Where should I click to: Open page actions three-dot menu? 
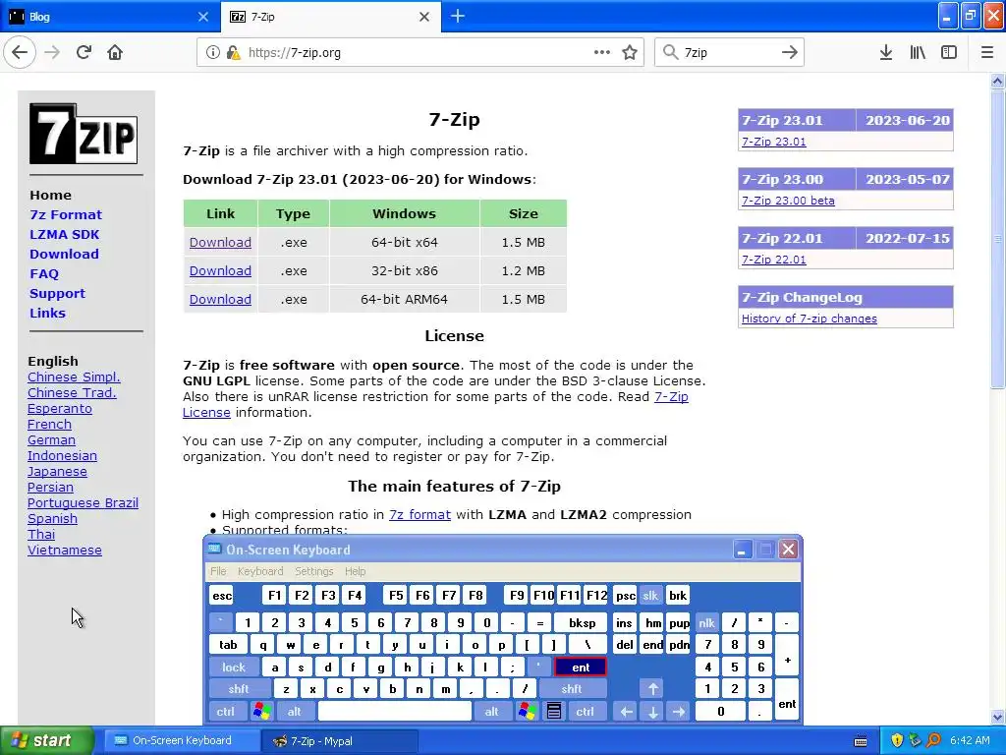coord(602,52)
